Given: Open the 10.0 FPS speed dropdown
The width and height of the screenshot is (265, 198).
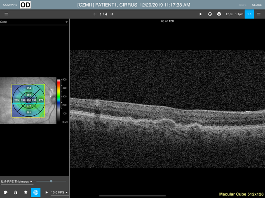Looking at the screenshot, I should [59, 192].
